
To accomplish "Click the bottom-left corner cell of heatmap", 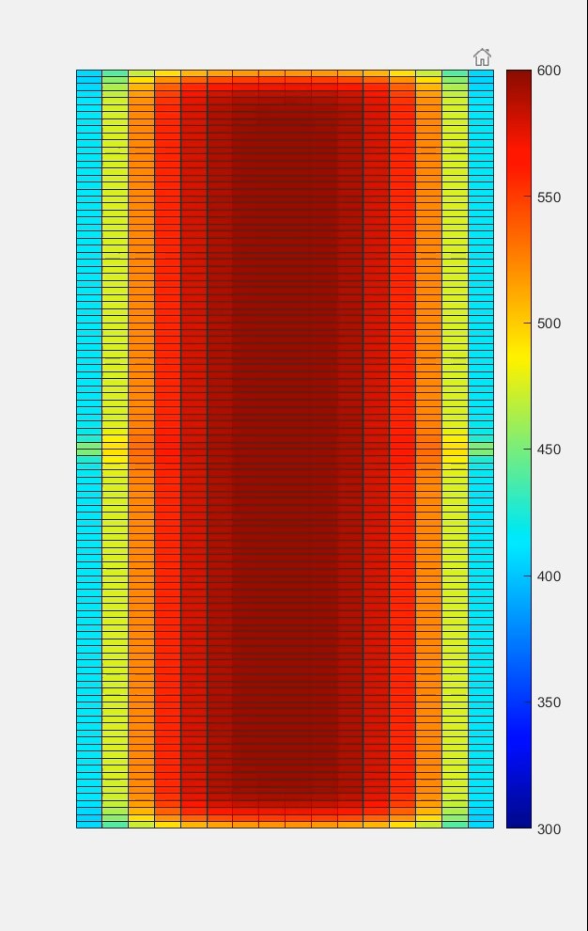I will coord(89,823).
